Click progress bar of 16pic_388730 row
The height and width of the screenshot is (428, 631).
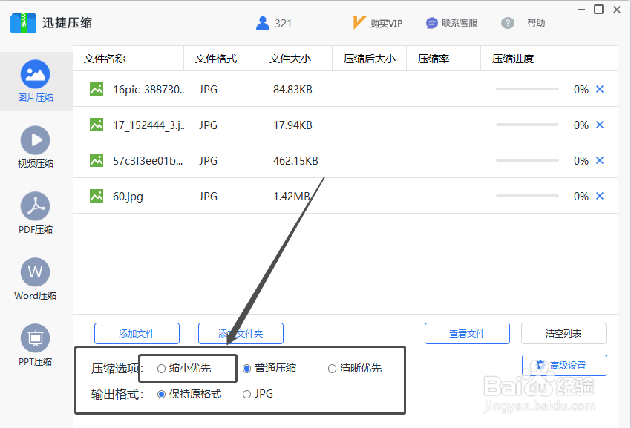click(x=527, y=89)
